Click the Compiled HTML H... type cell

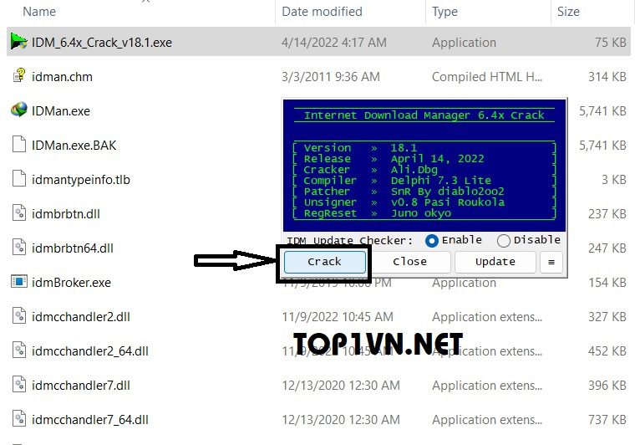tap(487, 77)
